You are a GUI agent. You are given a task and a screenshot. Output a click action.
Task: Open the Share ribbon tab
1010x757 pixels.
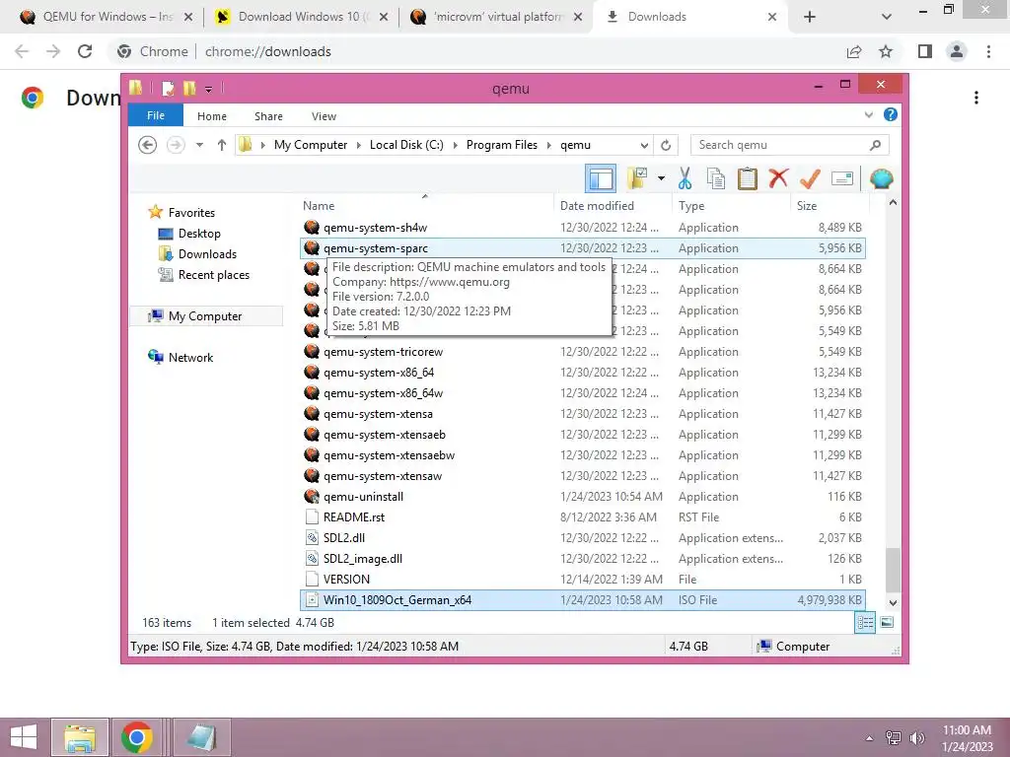(x=268, y=116)
